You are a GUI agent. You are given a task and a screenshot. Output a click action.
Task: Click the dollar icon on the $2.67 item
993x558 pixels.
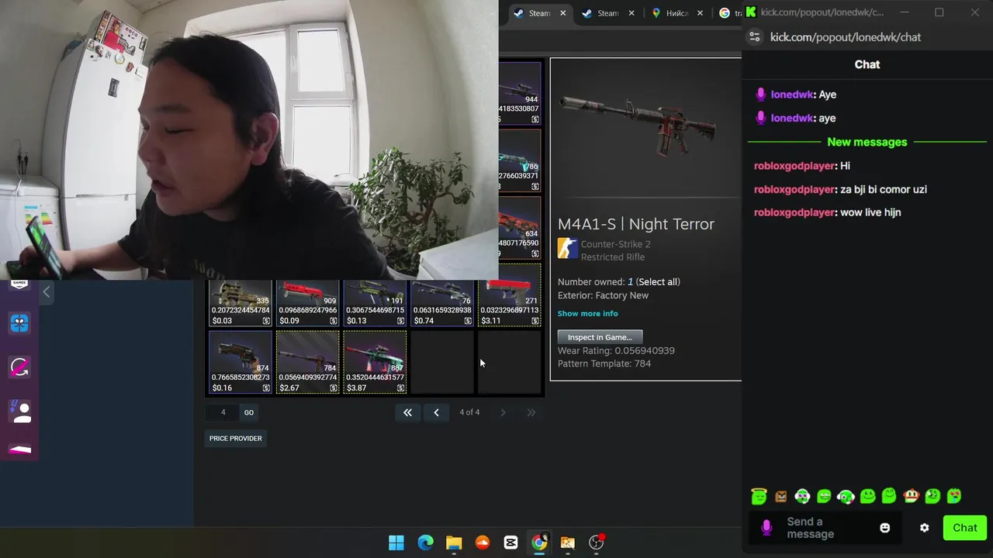(x=333, y=388)
